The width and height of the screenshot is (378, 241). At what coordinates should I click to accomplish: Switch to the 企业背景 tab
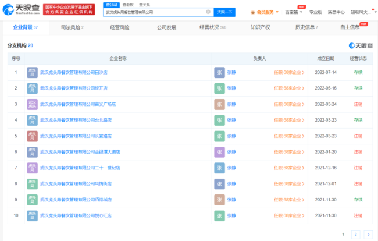click(x=26, y=27)
